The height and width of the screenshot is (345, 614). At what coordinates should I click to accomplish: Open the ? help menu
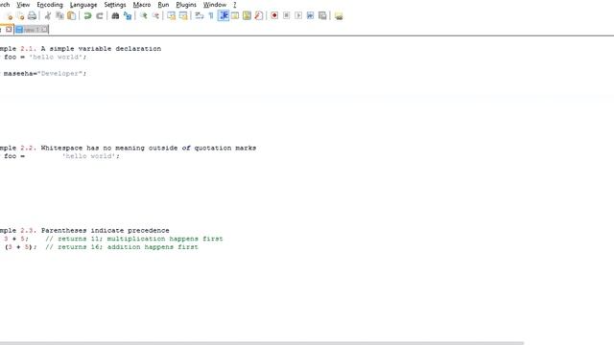[x=234, y=5]
